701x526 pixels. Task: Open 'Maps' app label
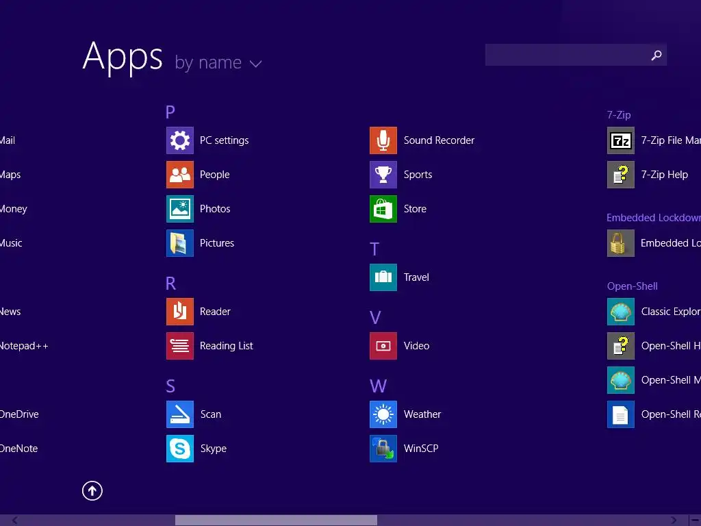point(10,175)
